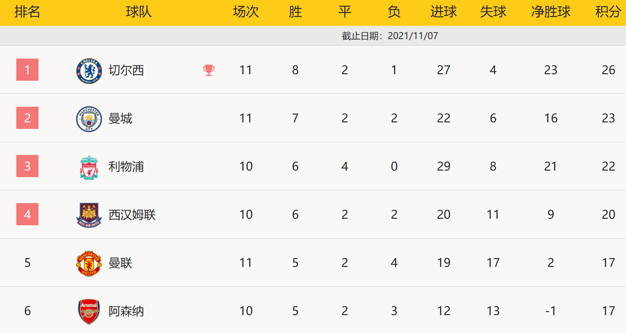Click the West Ham United crest icon
This screenshot has height=333, width=626.
(89, 215)
